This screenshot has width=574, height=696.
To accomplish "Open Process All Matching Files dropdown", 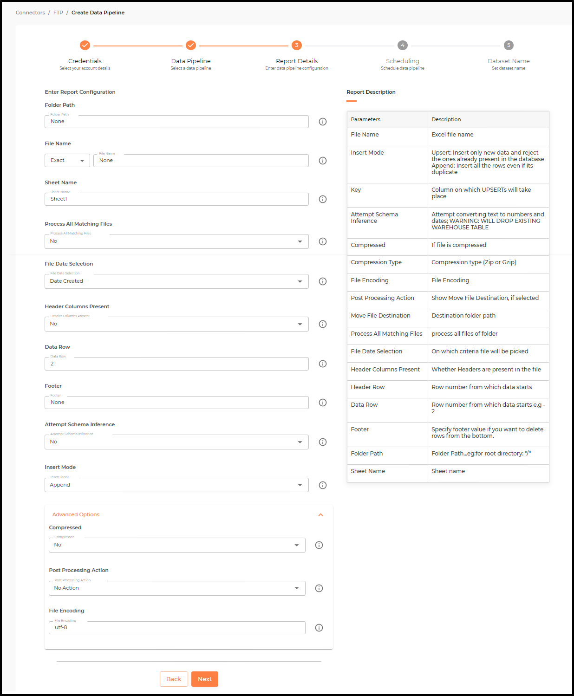I will (176, 241).
